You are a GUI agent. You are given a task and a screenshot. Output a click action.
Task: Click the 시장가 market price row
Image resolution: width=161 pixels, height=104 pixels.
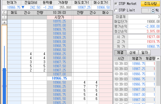point(59,17)
